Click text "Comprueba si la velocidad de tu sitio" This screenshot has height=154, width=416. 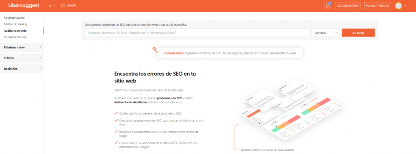click(x=158, y=145)
